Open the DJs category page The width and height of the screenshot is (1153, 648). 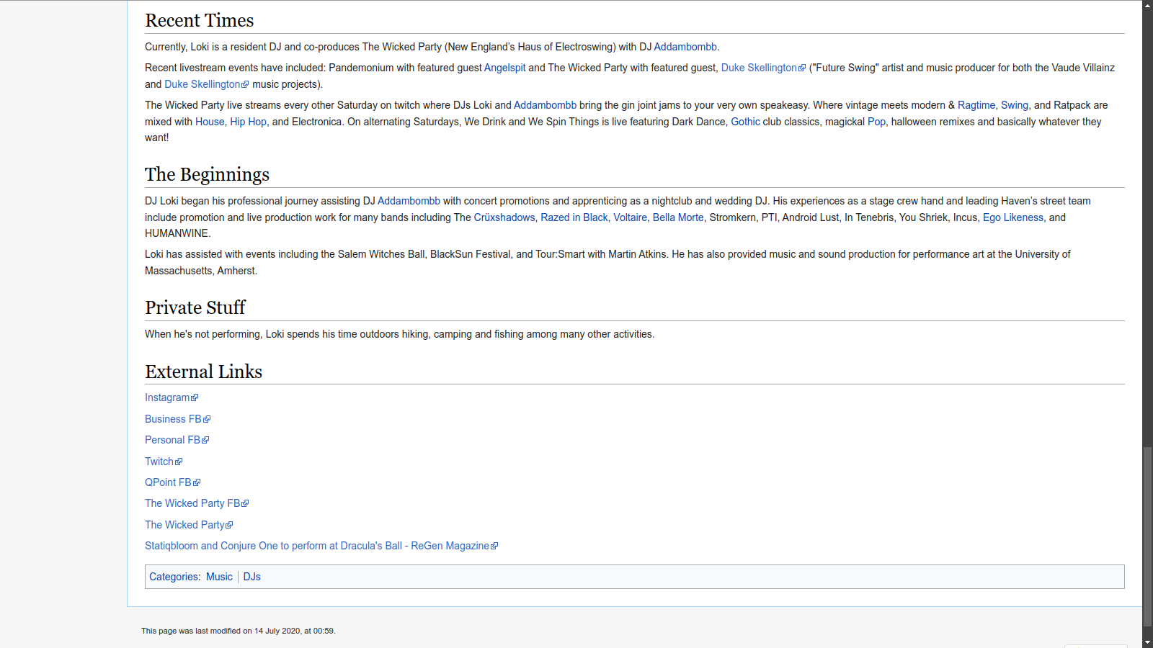click(251, 577)
